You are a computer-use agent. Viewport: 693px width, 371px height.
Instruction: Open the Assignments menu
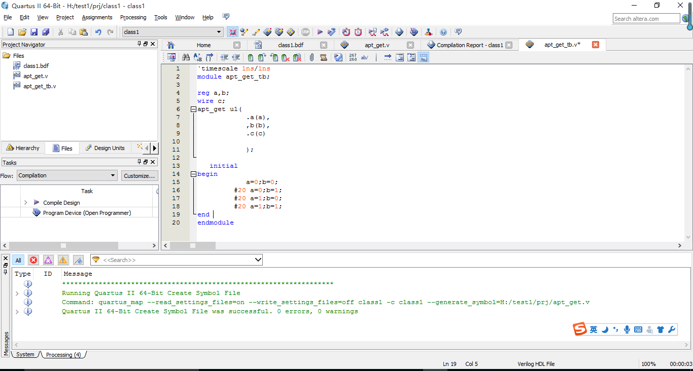tap(97, 17)
